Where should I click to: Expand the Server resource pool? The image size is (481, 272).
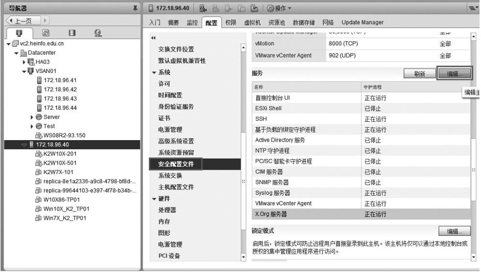point(32,117)
